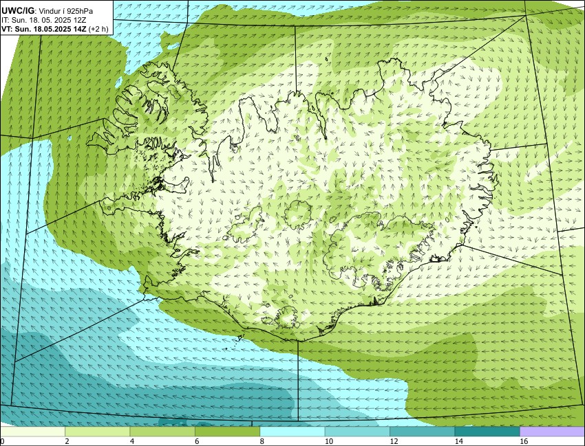Click the legend tick label '14'
Screen dimensions: 585x446
pos(458,441)
